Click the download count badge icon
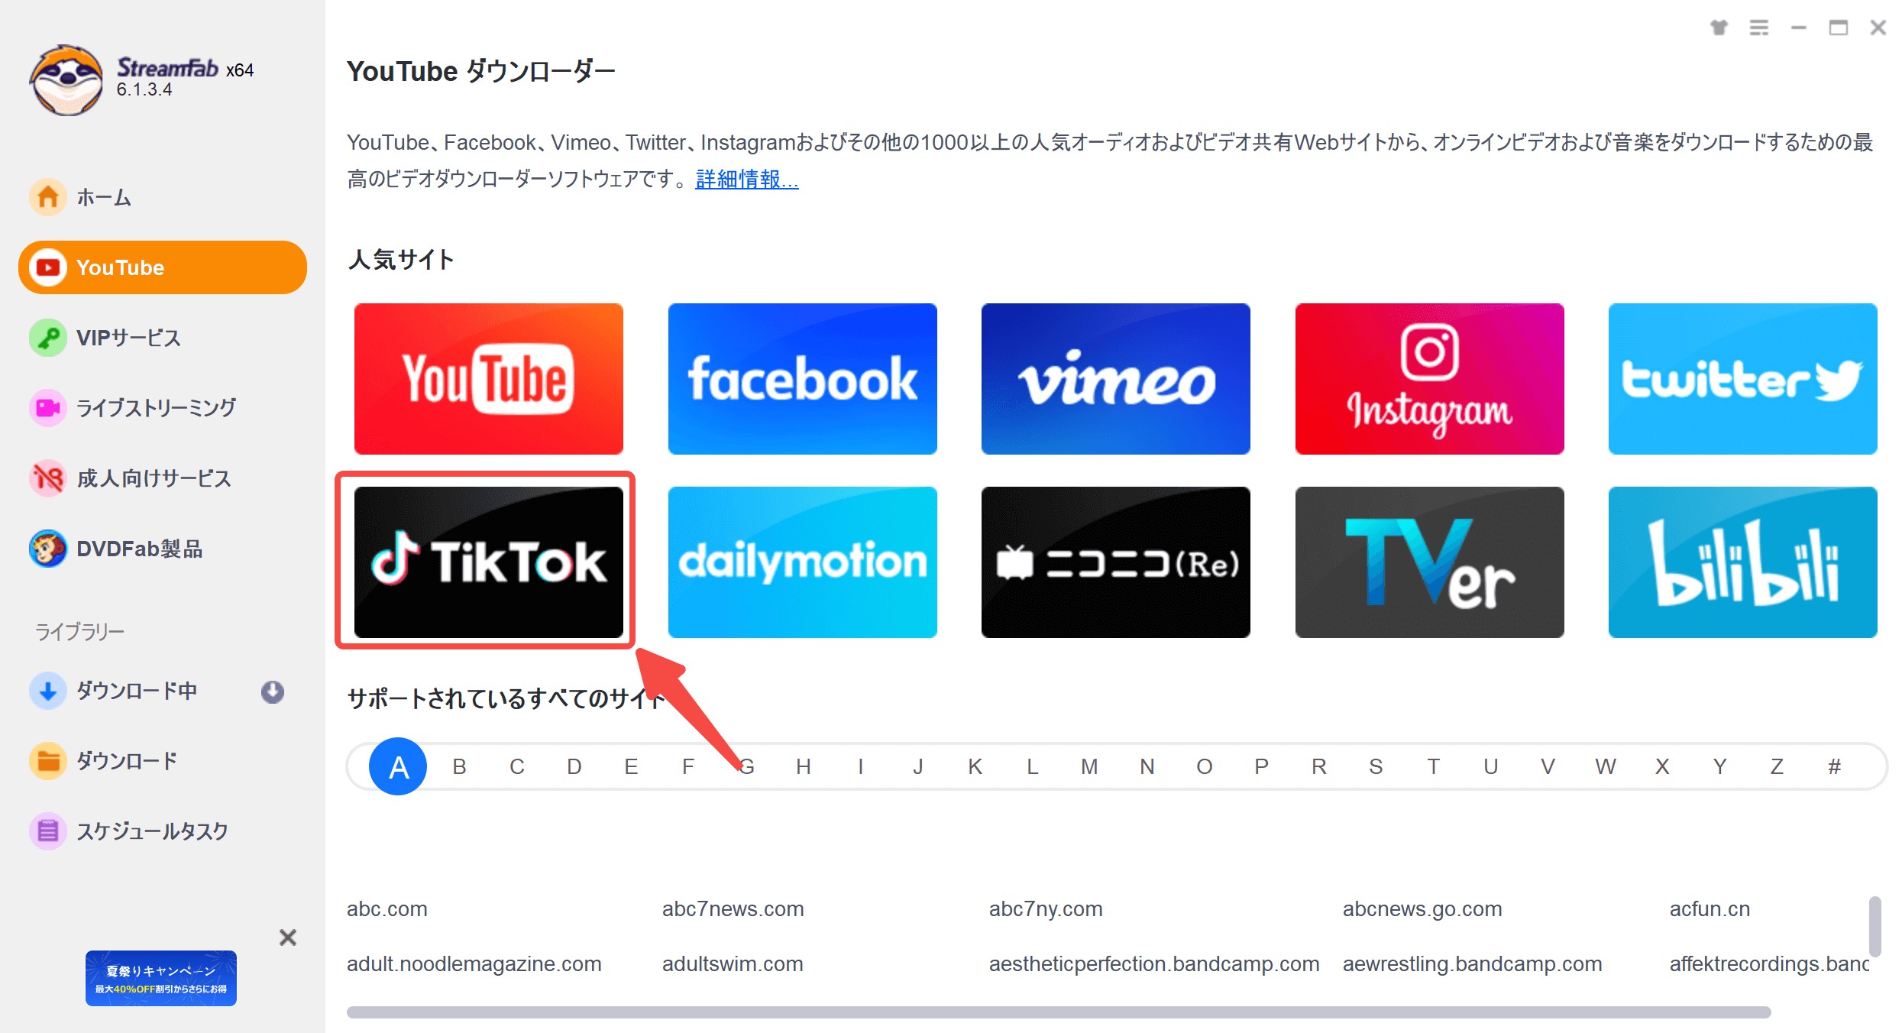This screenshot has width=1902, height=1033. click(x=273, y=691)
